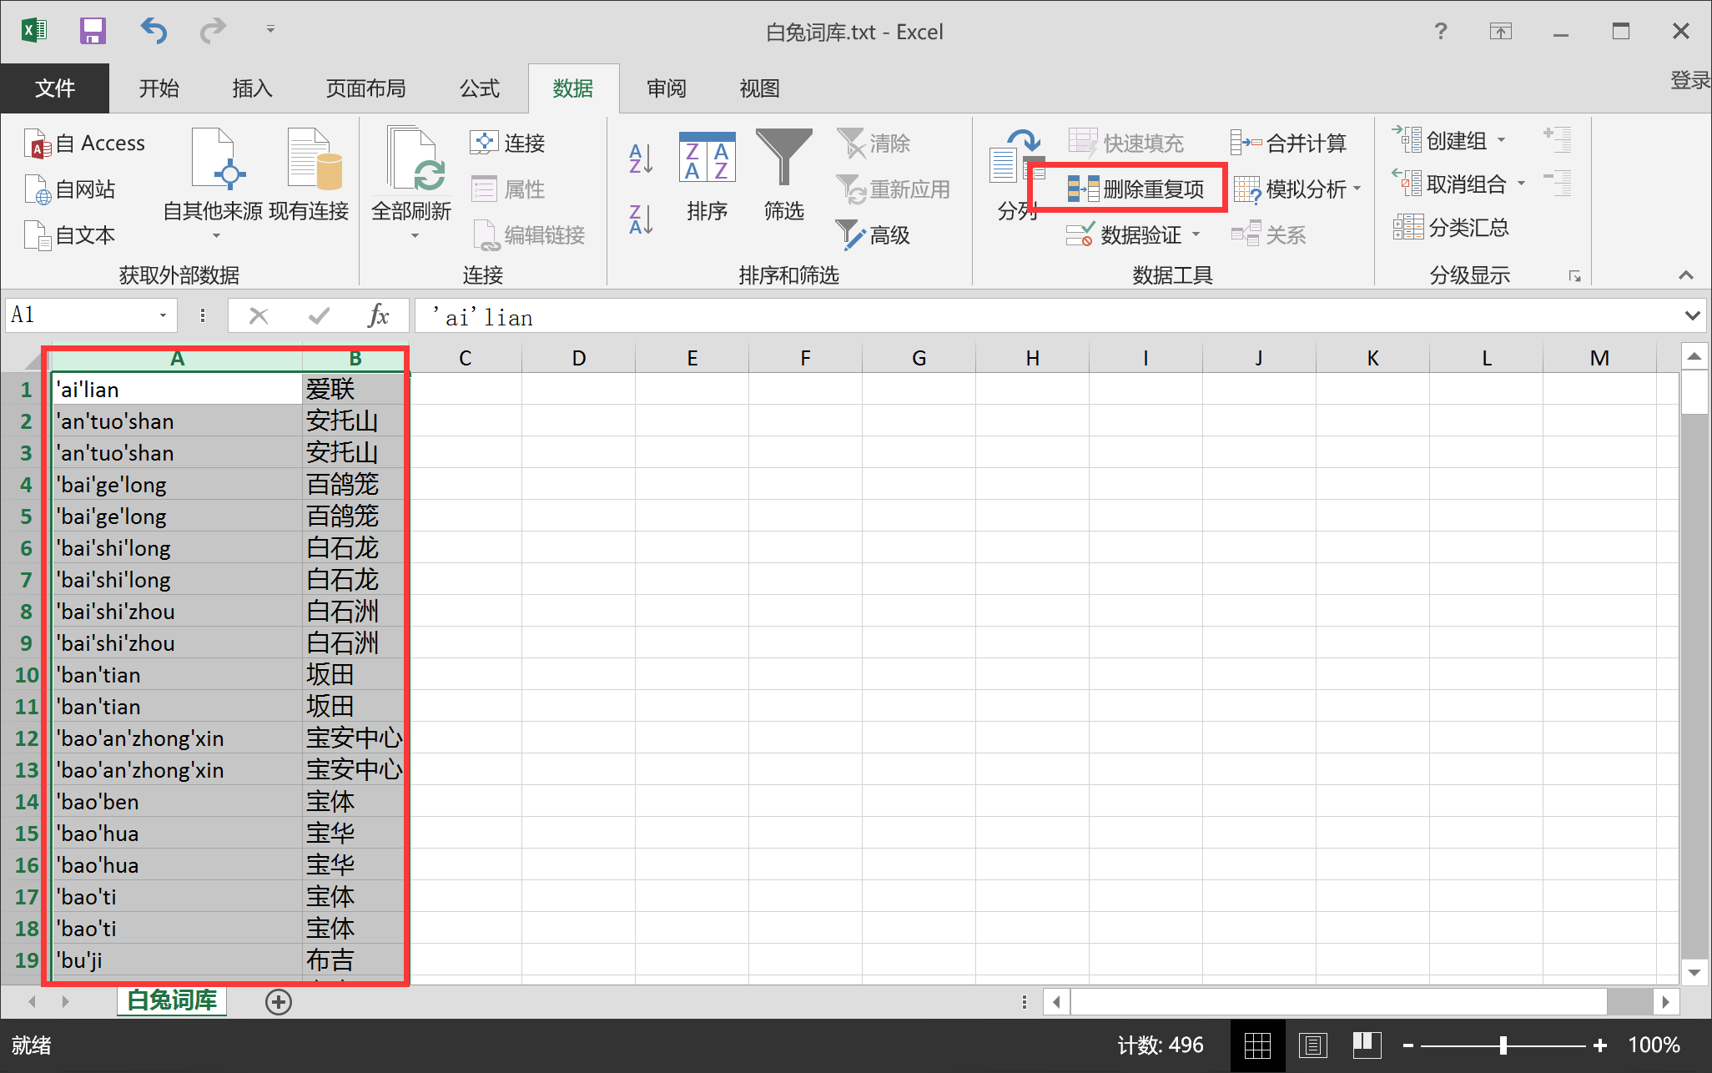Collapse the ribbon with the chevron
The width and height of the screenshot is (1712, 1073).
pyautogui.click(x=1685, y=275)
